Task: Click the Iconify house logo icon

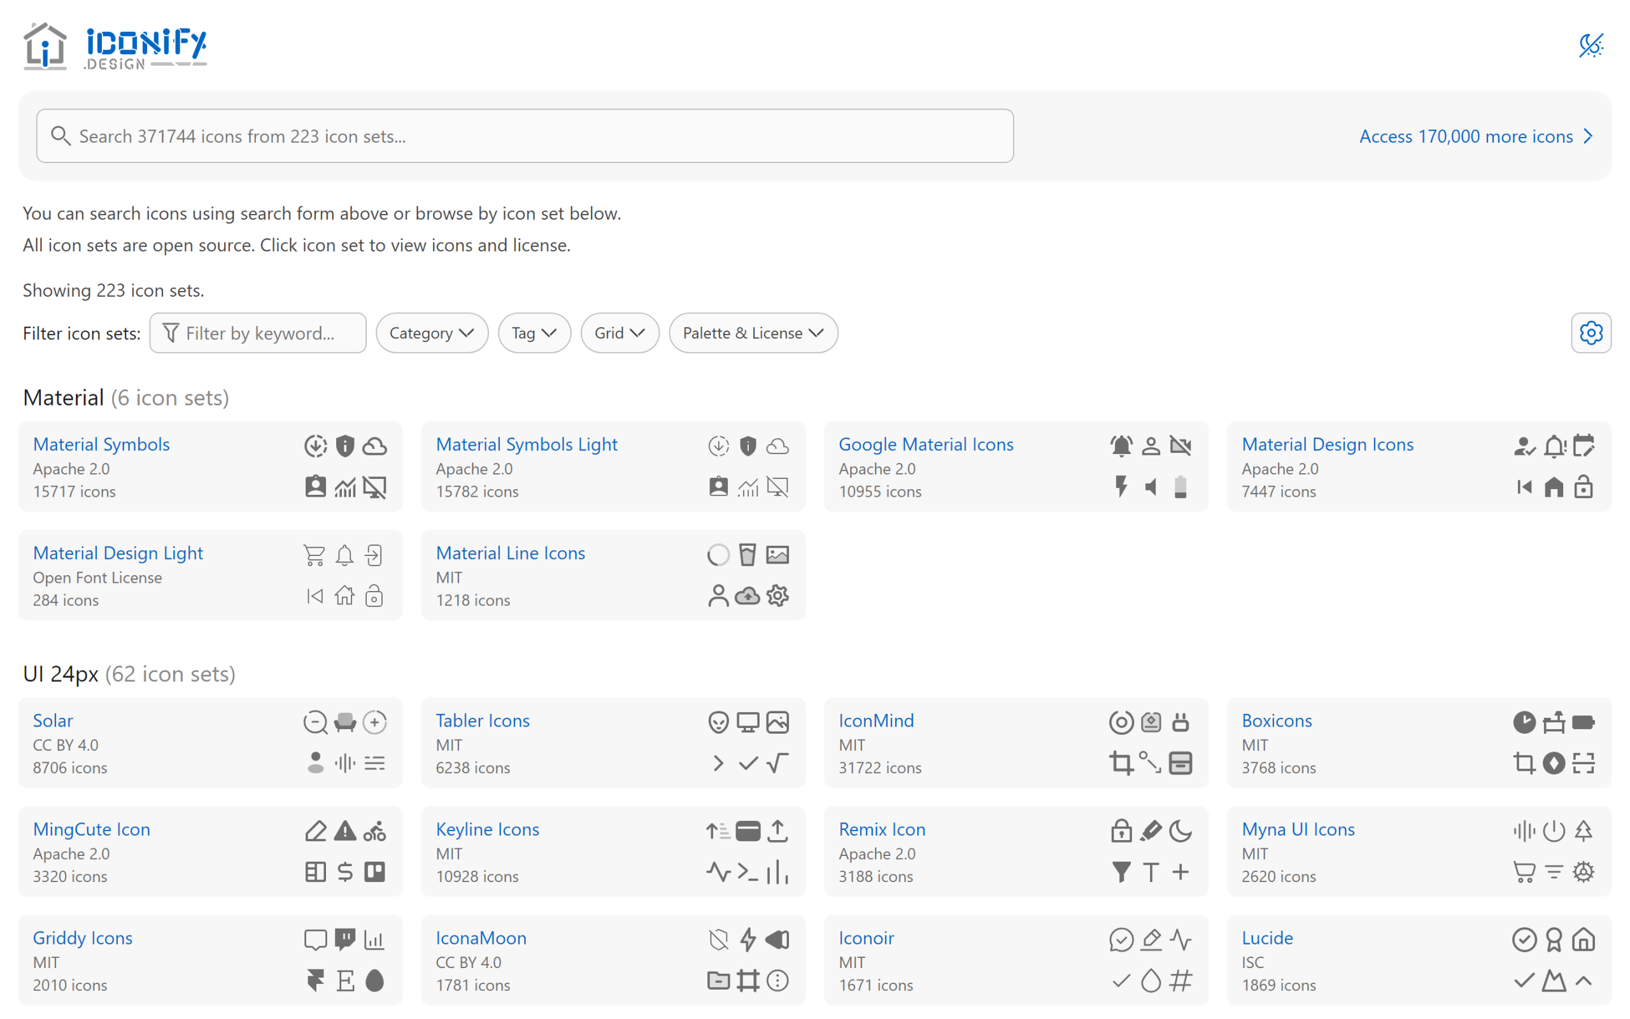Action: (45, 46)
